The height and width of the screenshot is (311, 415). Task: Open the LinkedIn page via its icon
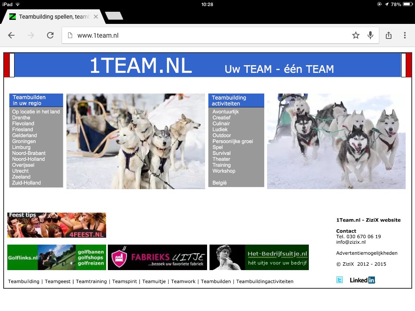[x=362, y=279]
